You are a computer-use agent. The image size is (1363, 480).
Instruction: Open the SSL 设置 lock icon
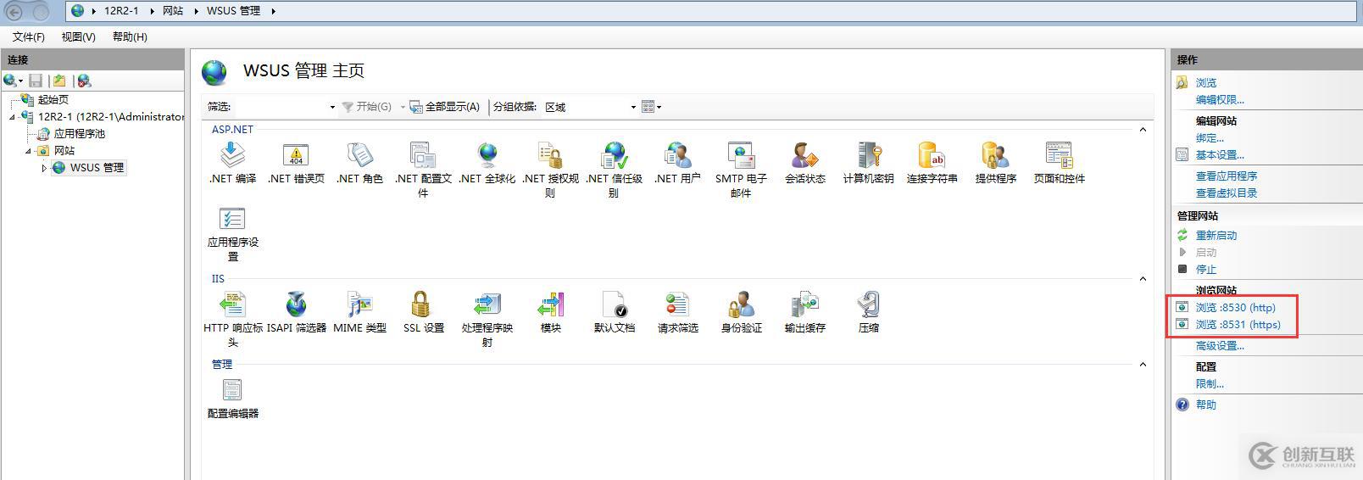tap(420, 304)
